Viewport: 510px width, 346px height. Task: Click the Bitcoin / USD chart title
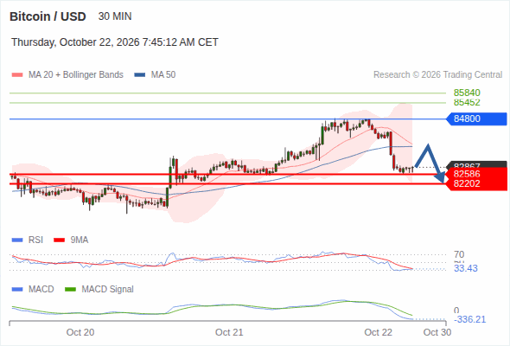(48, 16)
